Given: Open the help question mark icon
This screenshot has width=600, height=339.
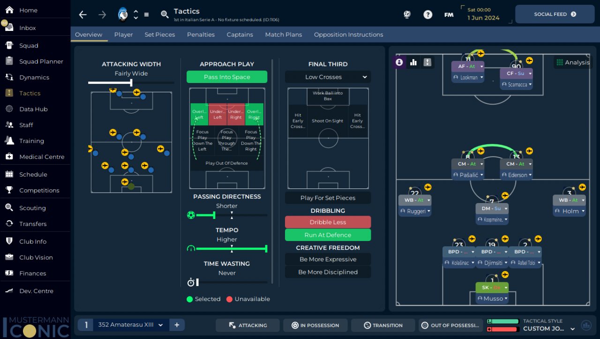Looking at the screenshot, I should tap(427, 15).
